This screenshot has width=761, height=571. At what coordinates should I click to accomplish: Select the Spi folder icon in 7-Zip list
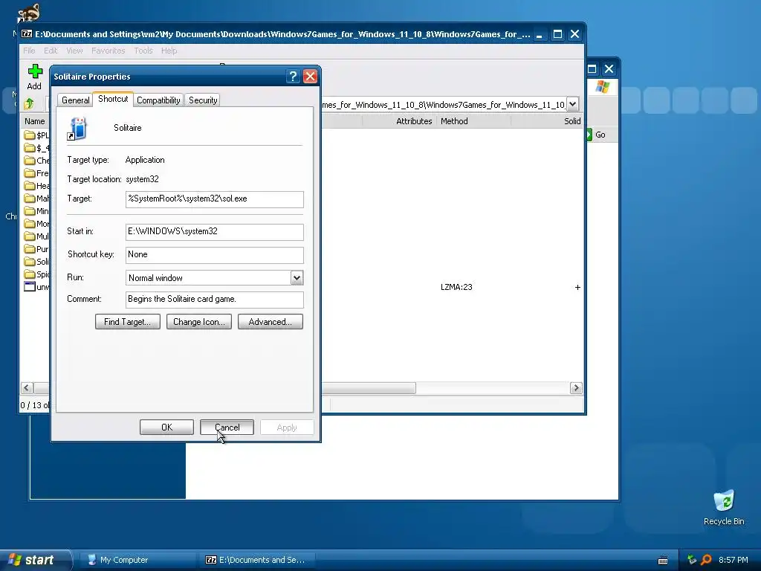[30, 274]
